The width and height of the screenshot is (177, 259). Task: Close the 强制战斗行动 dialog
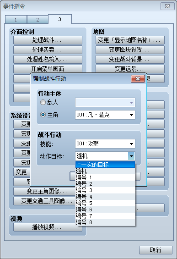coord(138,79)
